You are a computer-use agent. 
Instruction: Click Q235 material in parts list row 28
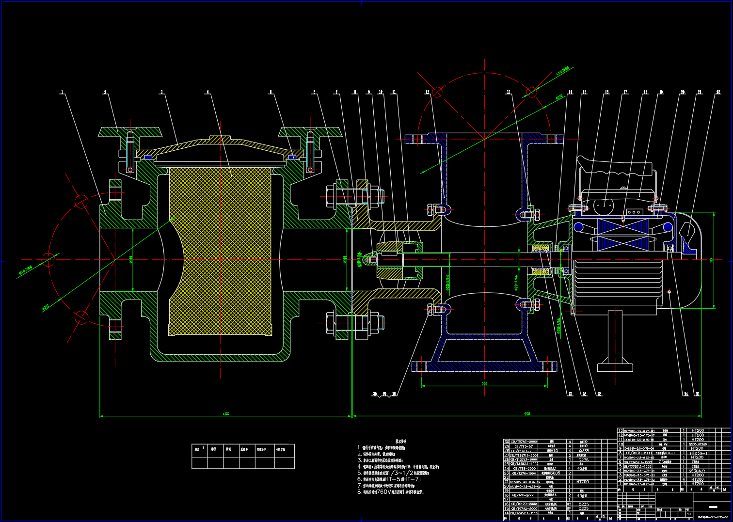point(584,451)
